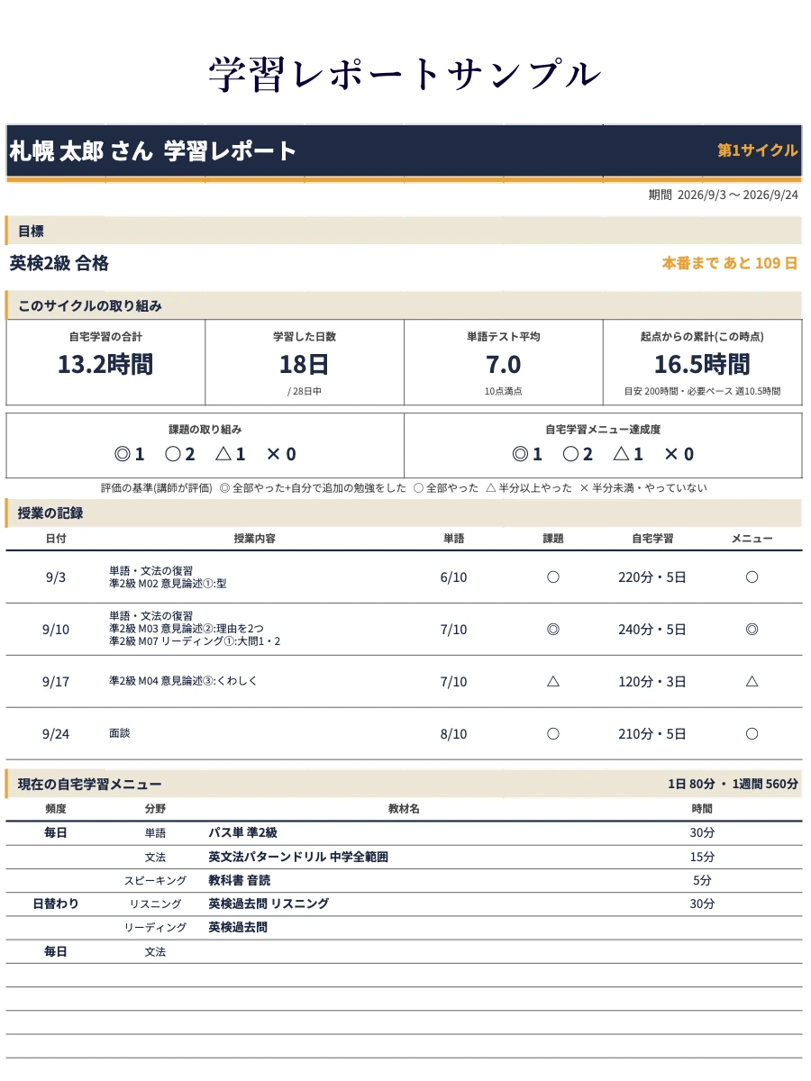Click the 15分 time cell
This screenshot has height=1081, width=811.
coord(702,857)
